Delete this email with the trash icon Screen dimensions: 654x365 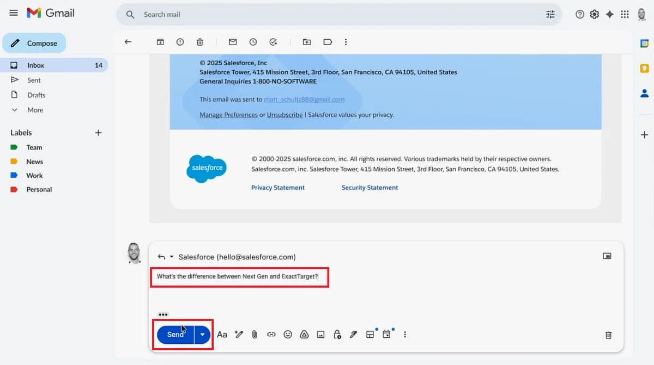[200, 42]
